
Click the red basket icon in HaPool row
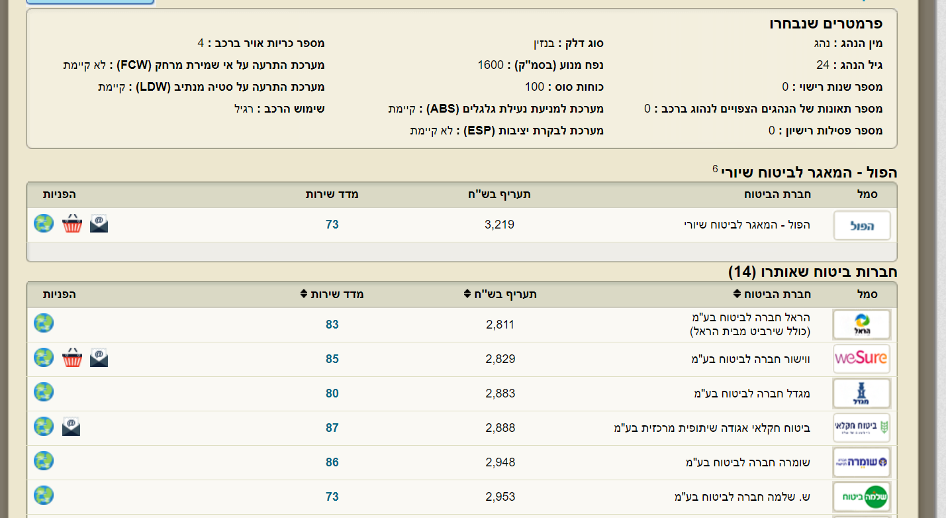pos(72,224)
